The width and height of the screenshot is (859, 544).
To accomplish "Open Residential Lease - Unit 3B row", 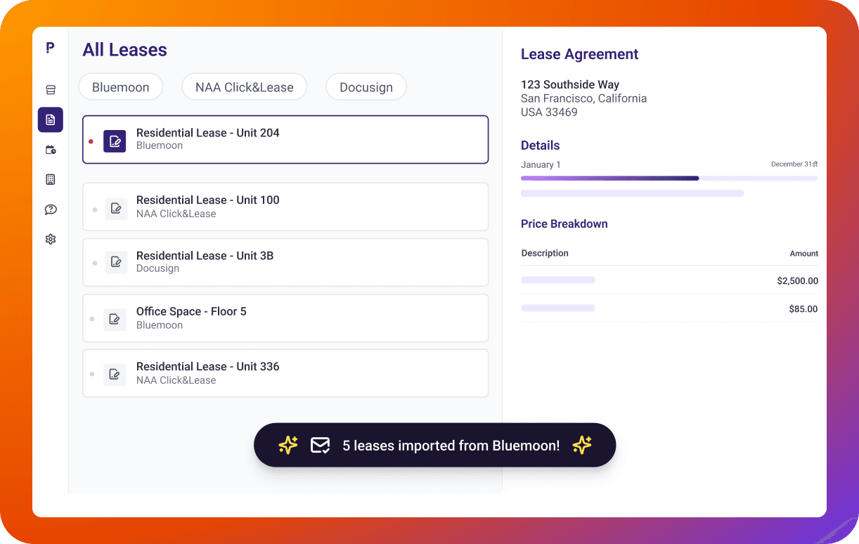I will tap(285, 262).
